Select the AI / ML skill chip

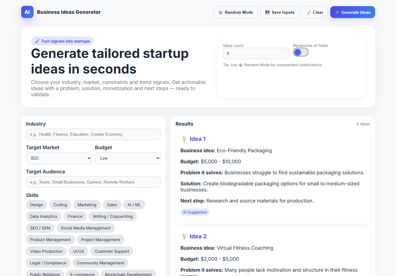click(134, 205)
